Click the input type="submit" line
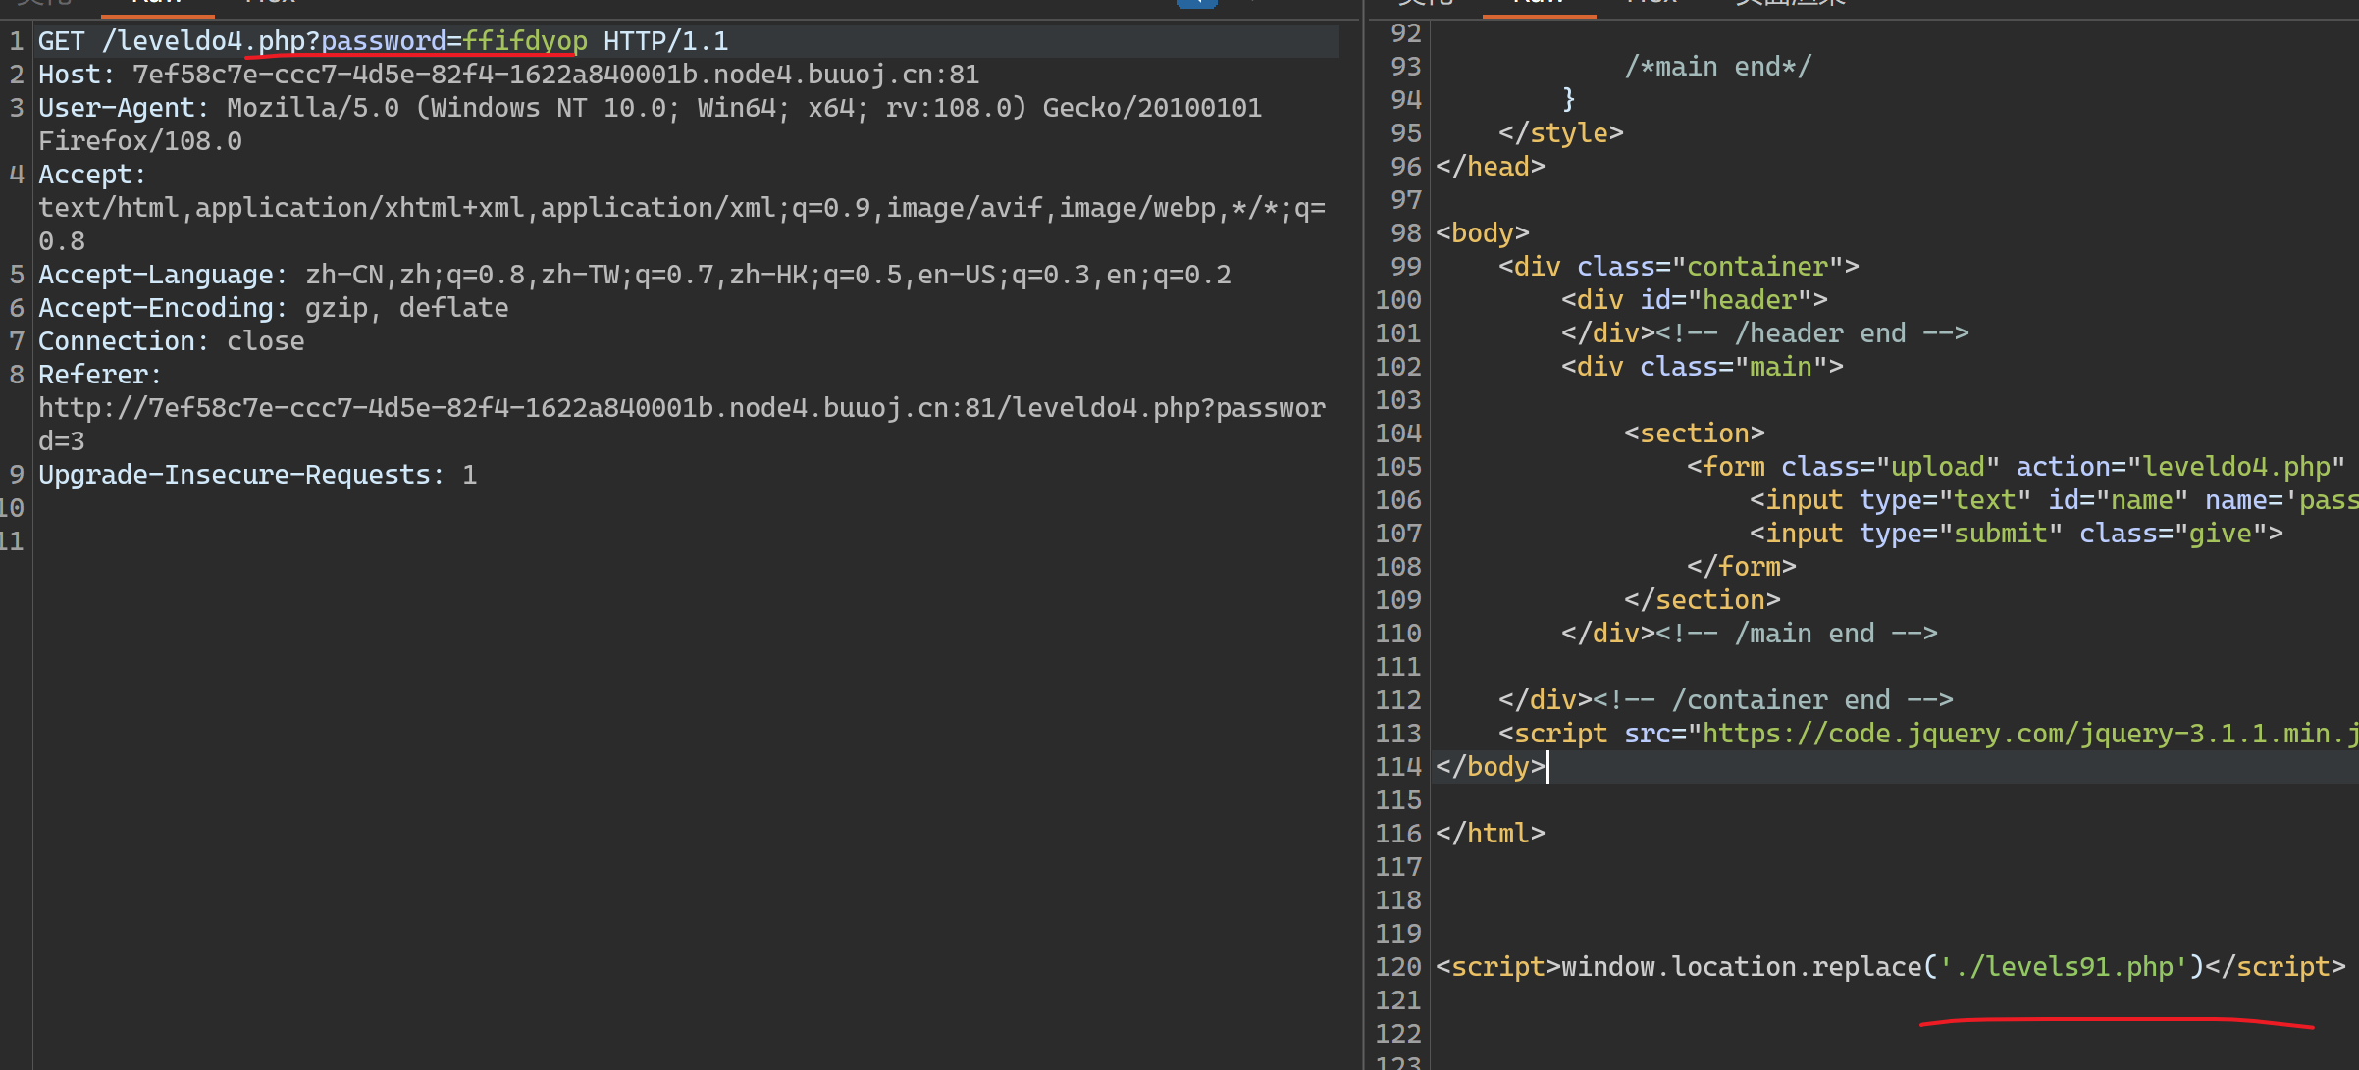 click(x=2016, y=534)
